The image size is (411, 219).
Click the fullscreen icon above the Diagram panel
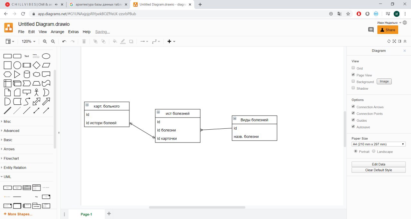tap(394, 41)
